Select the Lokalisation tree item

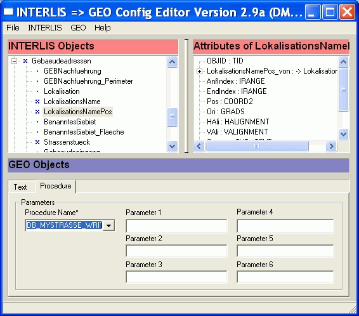point(62,91)
